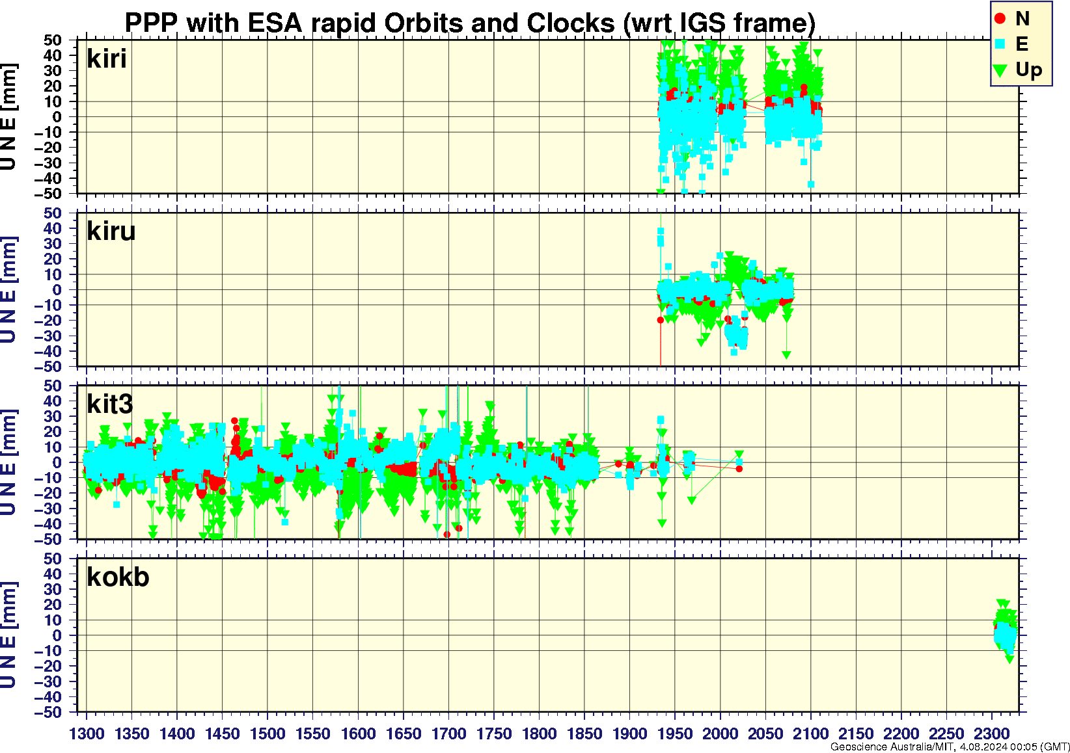Viewport: 1070px width, 753px height.
Task: Click x-axis tick label 1750
Action: point(494,733)
